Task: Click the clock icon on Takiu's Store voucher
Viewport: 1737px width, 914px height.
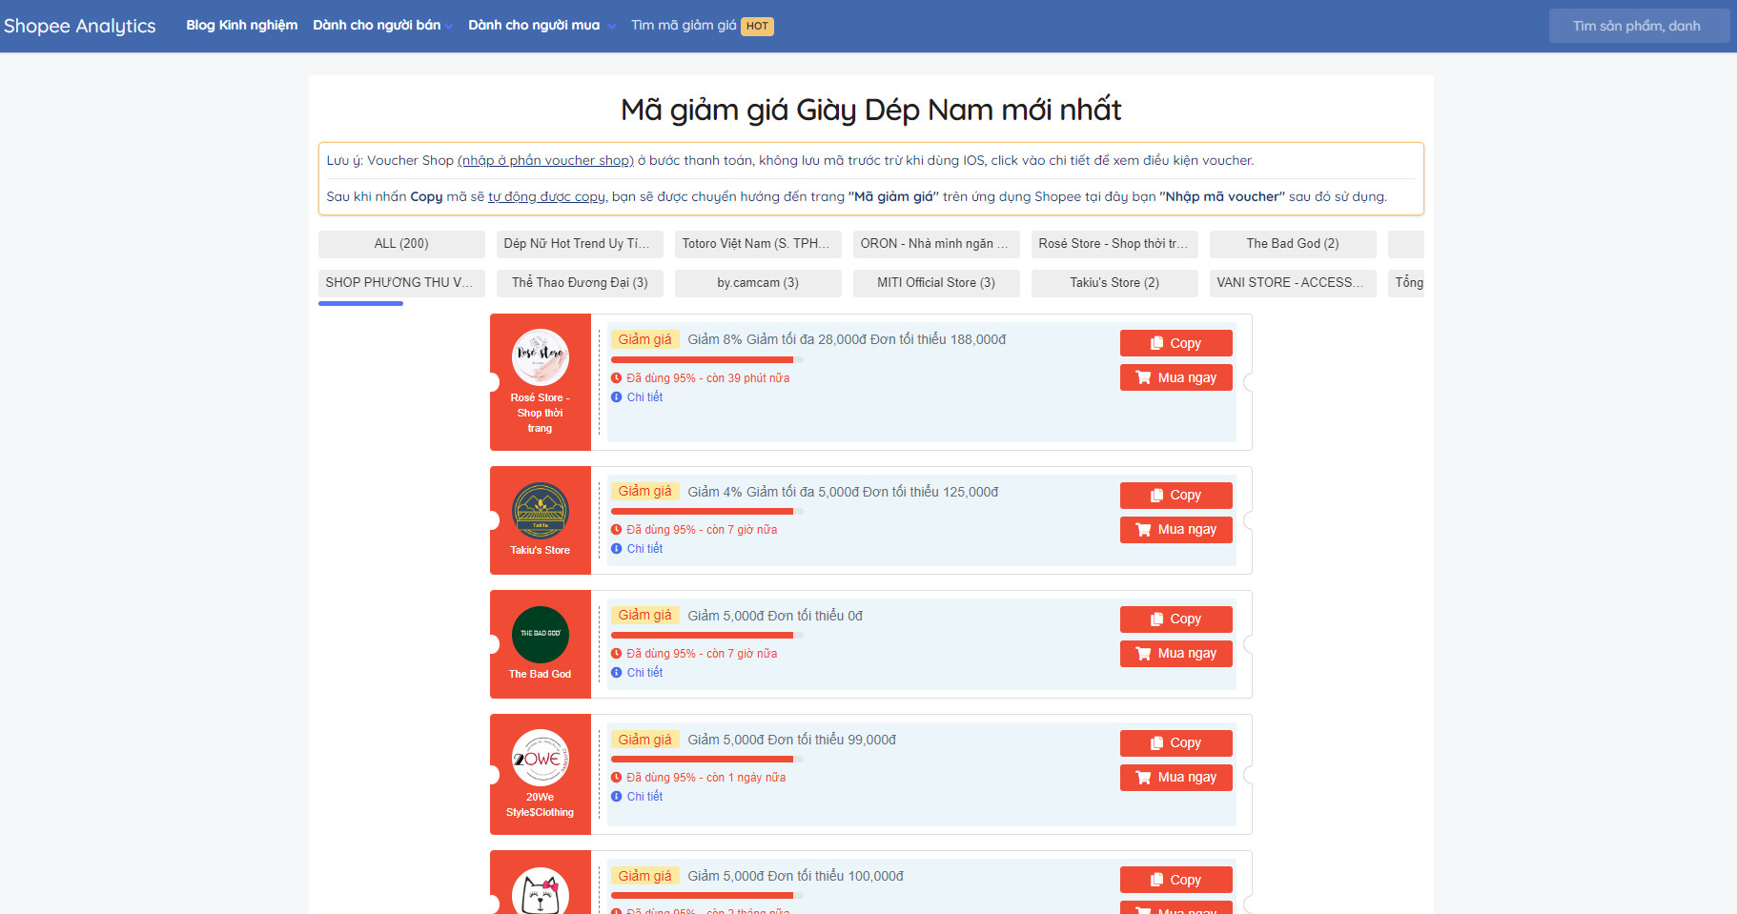Action: [x=616, y=530]
